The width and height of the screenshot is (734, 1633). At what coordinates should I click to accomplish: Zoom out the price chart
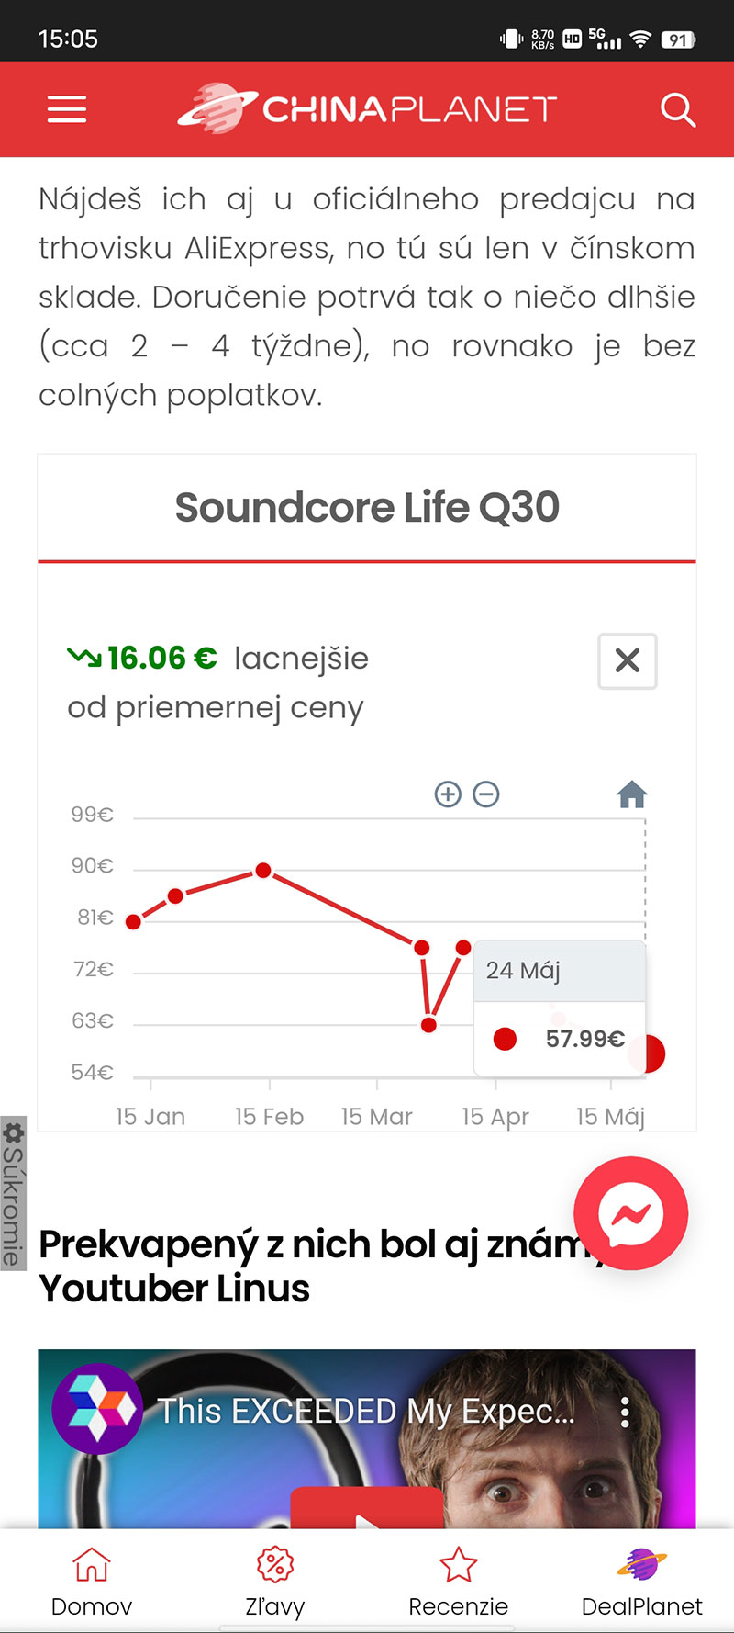tap(486, 794)
